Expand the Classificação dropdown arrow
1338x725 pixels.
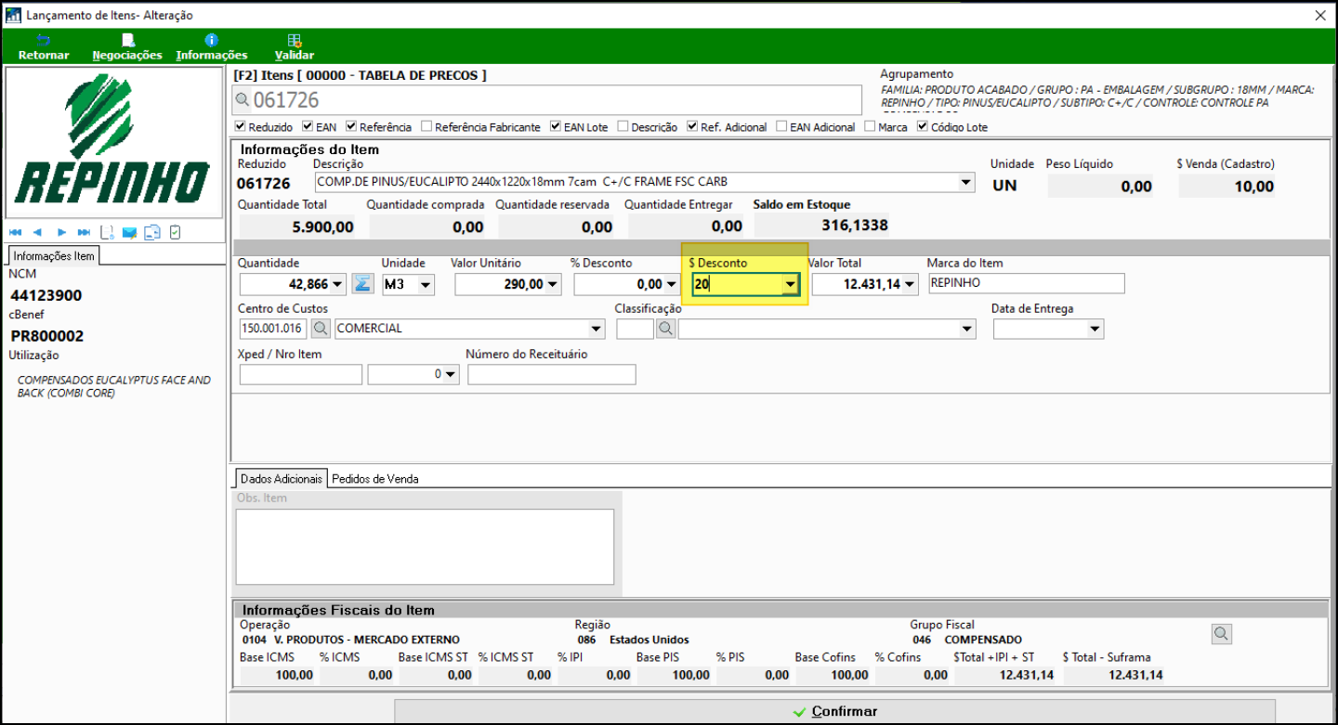tap(967, 329)
